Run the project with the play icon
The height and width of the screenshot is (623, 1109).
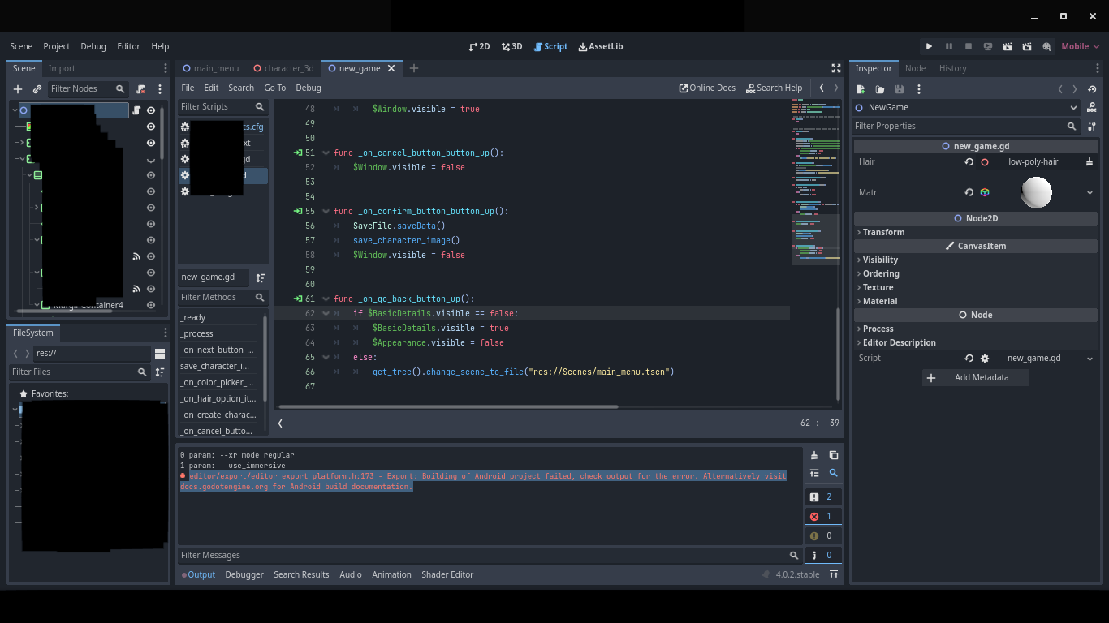point(929,46)
